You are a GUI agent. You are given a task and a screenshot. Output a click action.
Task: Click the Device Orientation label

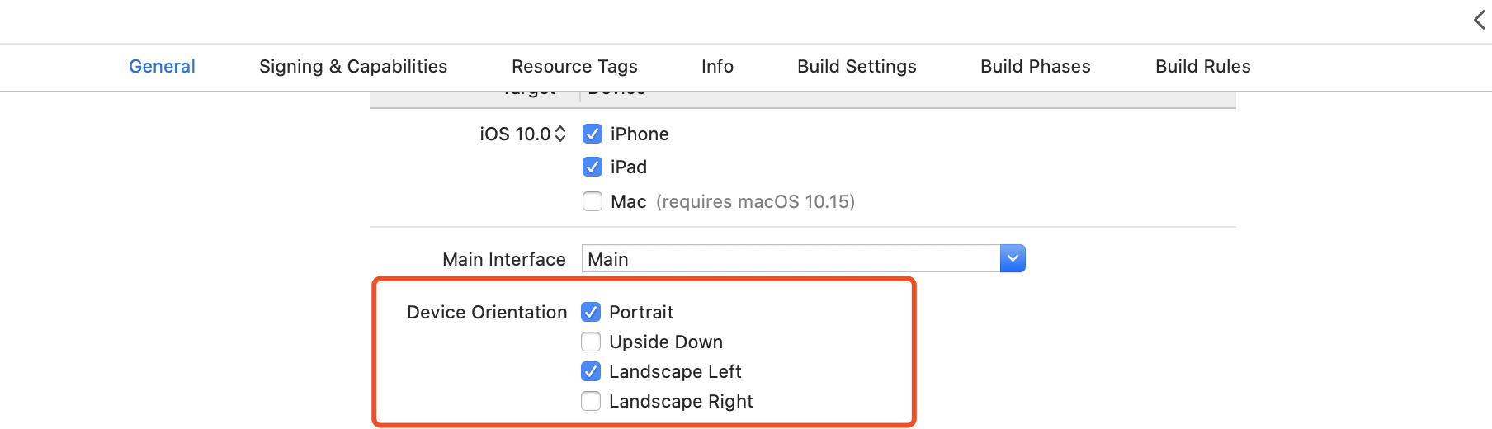[x=487, y=313]
